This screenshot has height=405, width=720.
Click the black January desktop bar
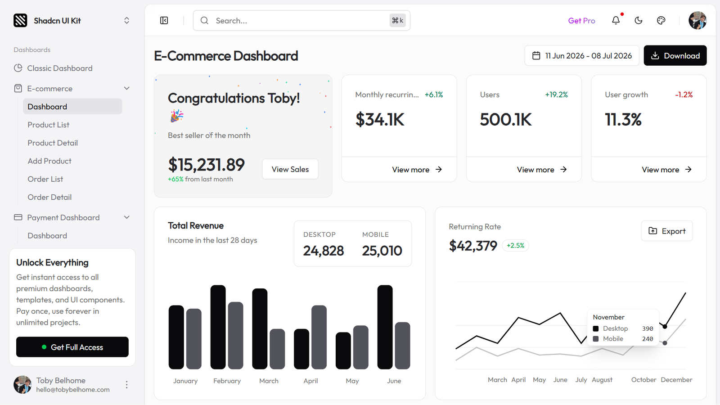point(176,337)
